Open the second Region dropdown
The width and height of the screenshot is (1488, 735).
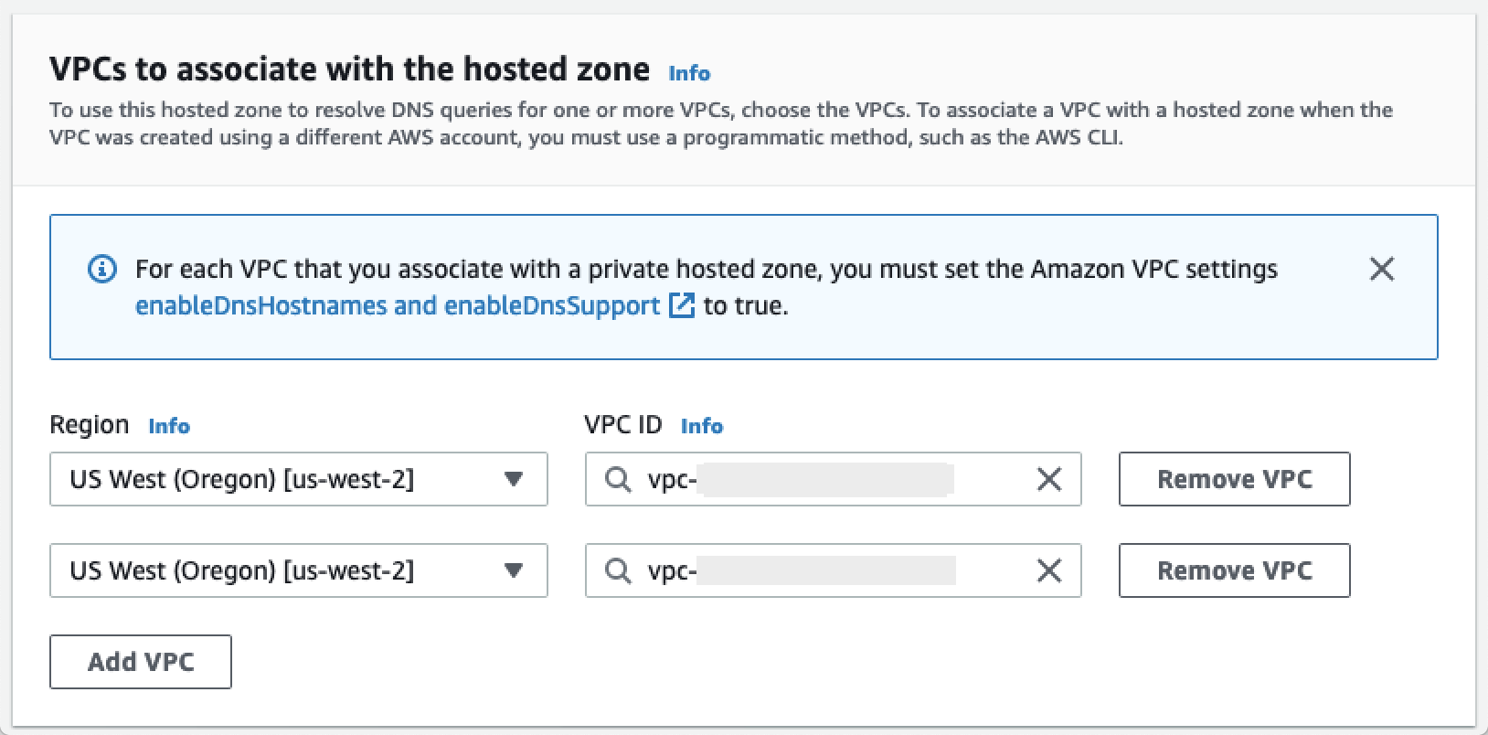pyautogui.click(x=274, y=570)
